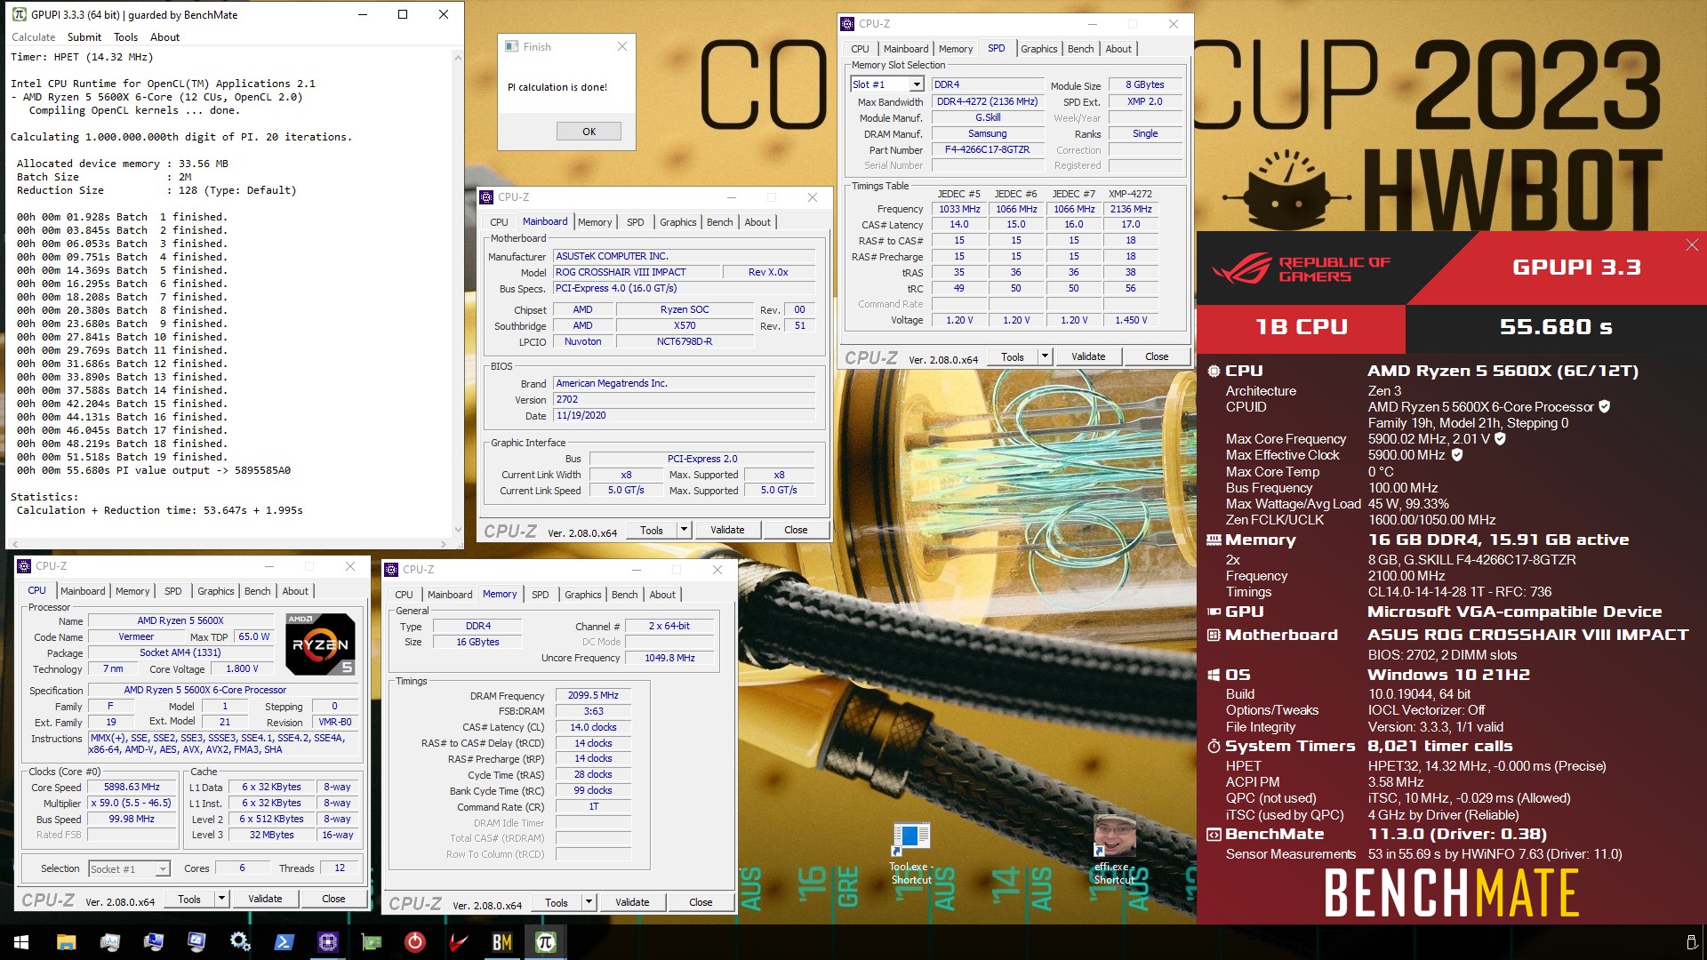This screenshot has height=960, width=1707.
Task: Switch to Bench tab in CPU-Z Mainboard window
Action: tap(719, 222)
